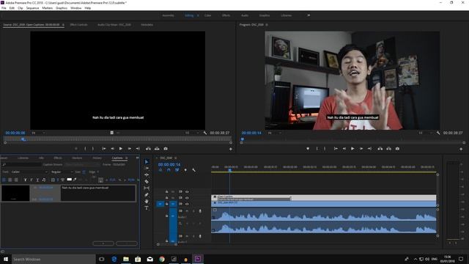
Task: Open the font style Regular dropdown
Action: 62,172
